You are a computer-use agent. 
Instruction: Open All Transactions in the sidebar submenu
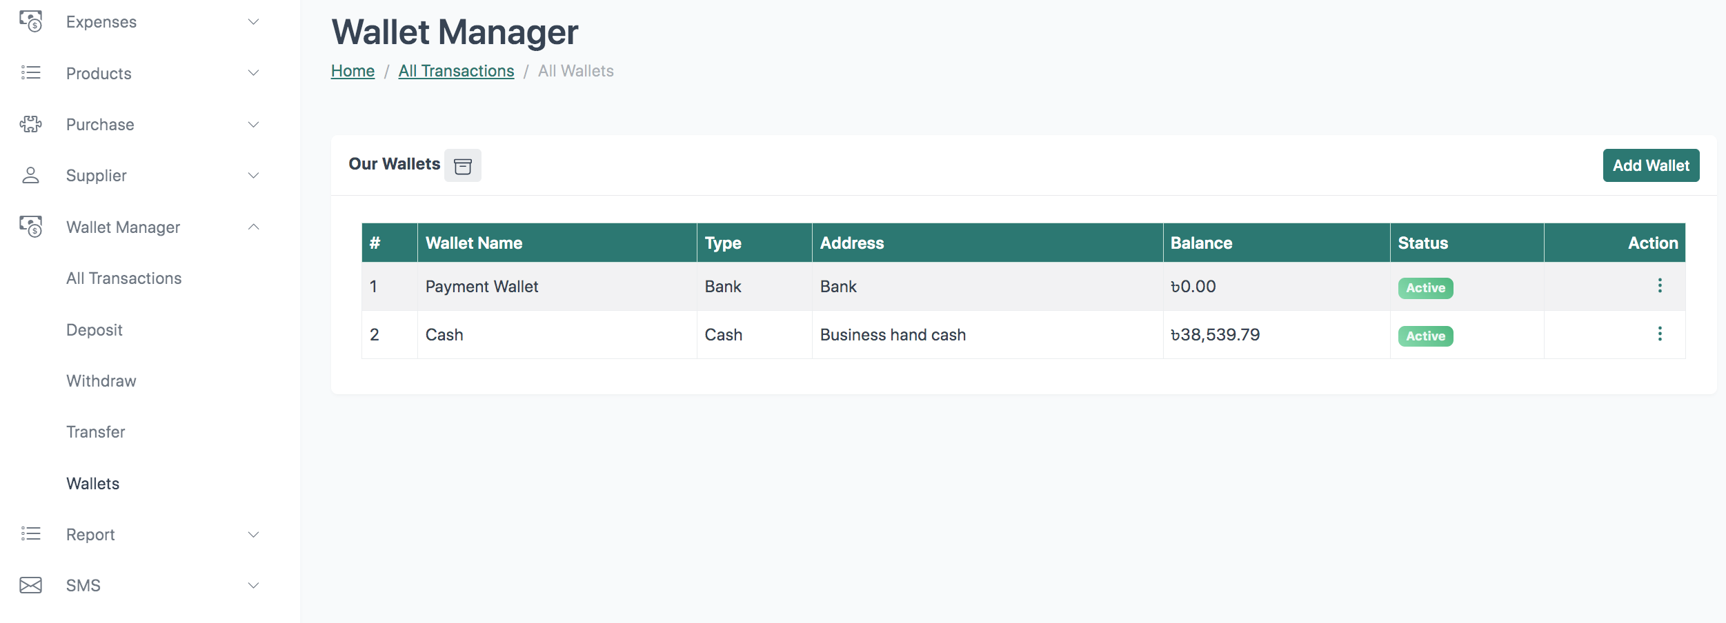[123, 278]
